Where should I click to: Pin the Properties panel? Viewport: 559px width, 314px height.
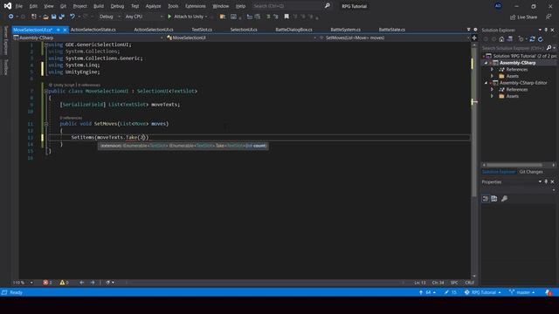[546, 181]
